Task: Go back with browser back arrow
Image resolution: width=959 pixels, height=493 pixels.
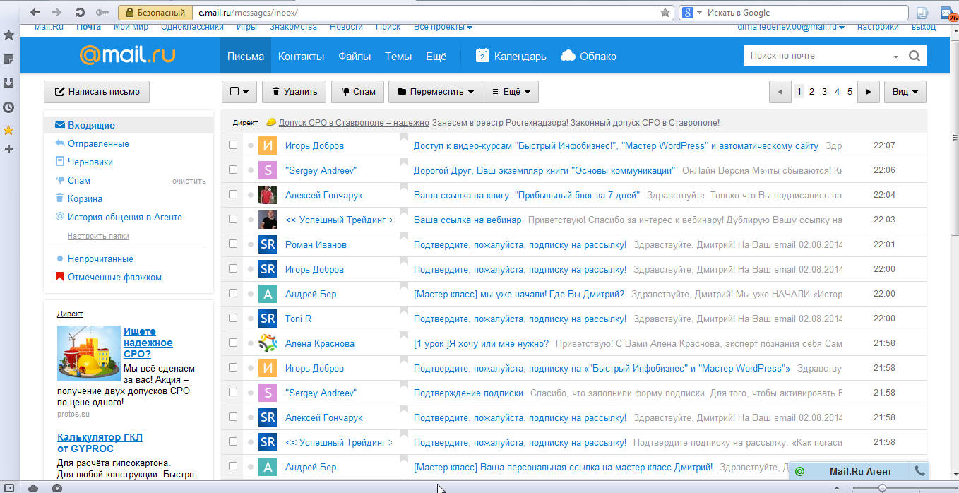Action: [x=35, y=13]
